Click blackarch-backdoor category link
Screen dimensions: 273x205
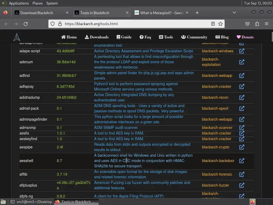pyautogui.click(x=218, y=161)
